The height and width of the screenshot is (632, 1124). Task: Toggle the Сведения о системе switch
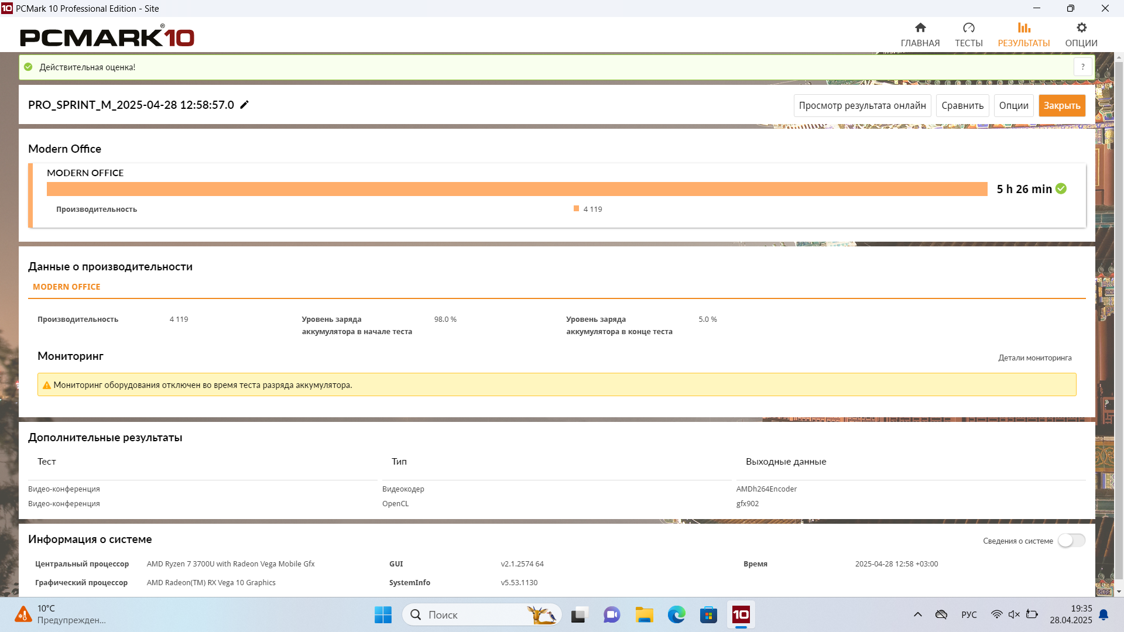(1071, 541)
